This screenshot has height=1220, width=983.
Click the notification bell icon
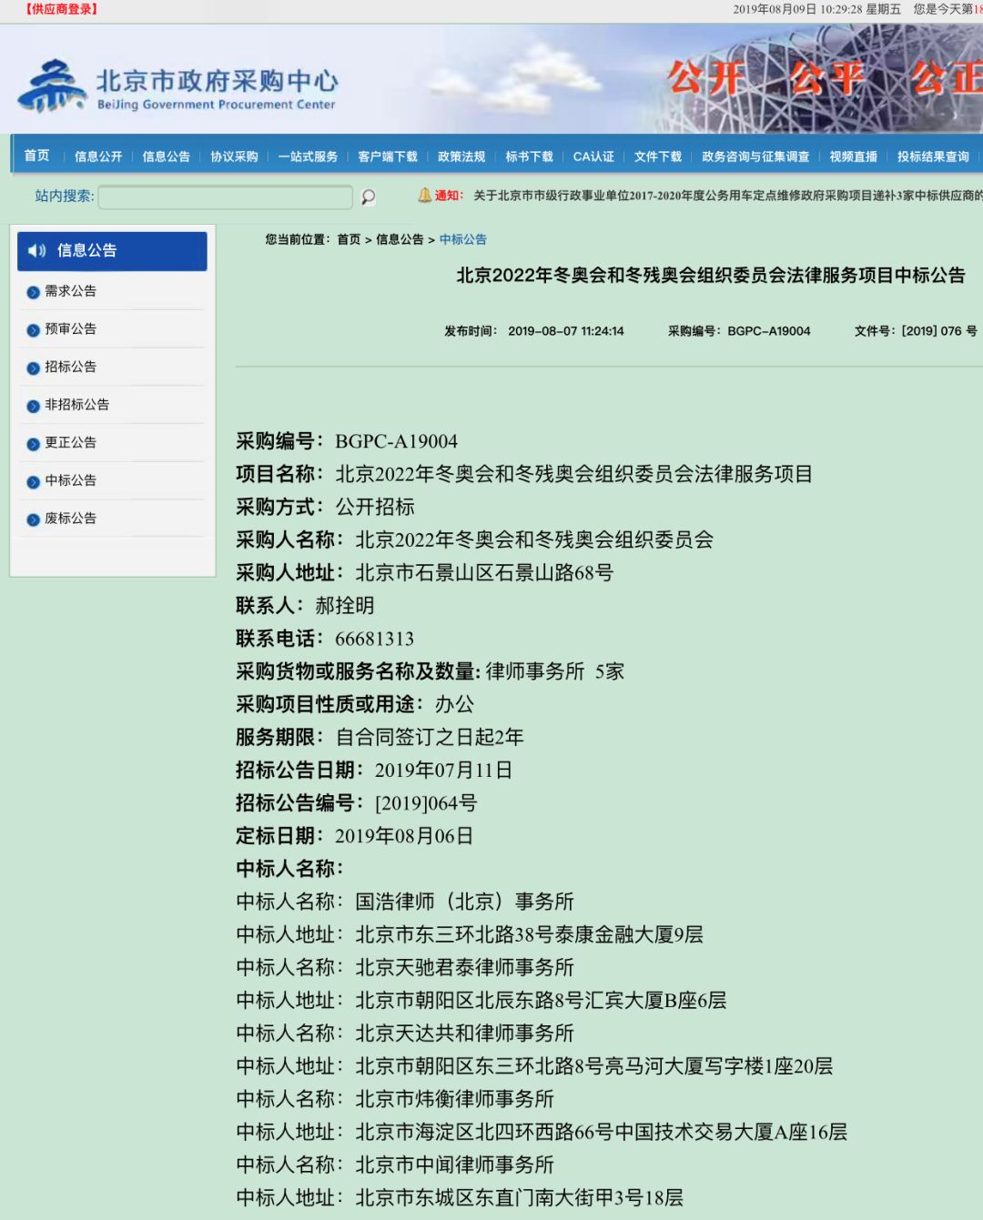click(x=424, y=195)
